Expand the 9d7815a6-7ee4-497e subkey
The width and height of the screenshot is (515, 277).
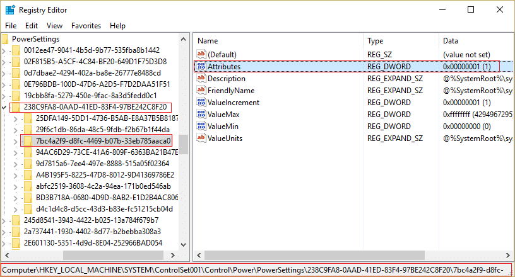15,164
